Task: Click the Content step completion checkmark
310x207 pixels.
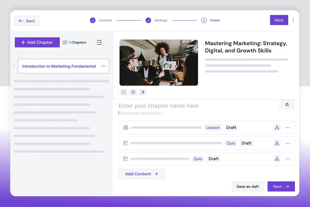Action: coord(92,20)
